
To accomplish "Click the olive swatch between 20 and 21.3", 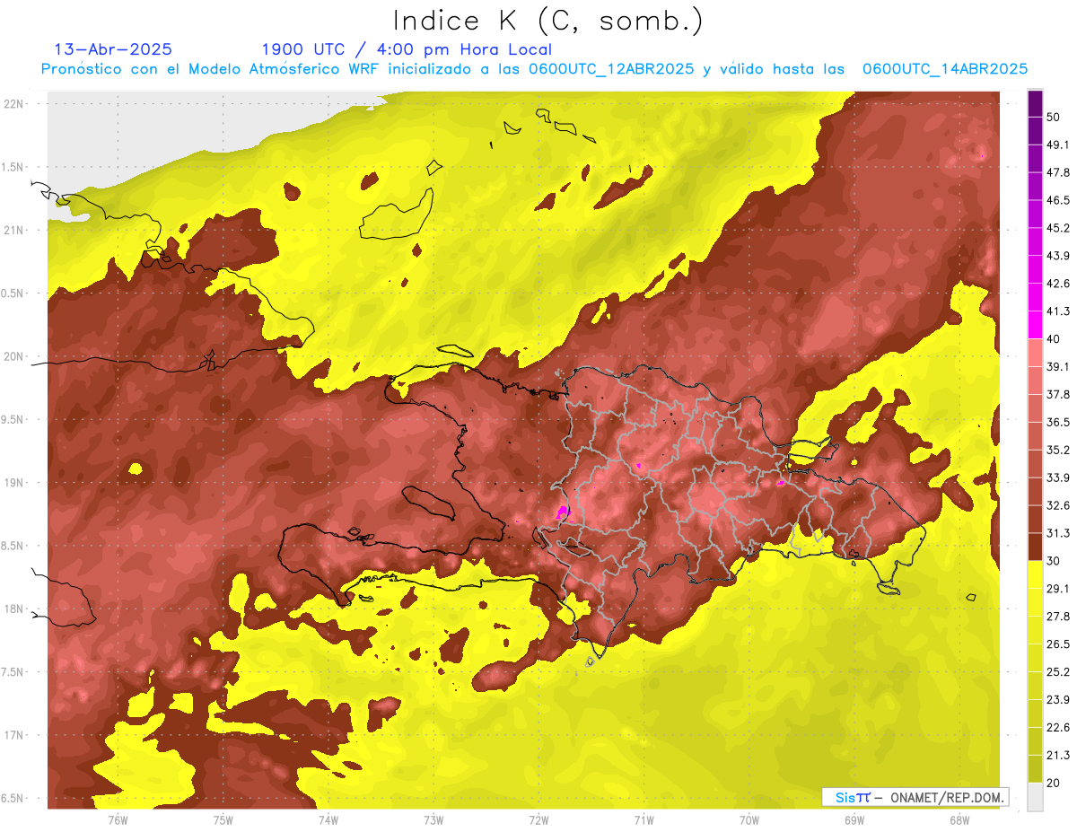I will tap(1035, 767).
